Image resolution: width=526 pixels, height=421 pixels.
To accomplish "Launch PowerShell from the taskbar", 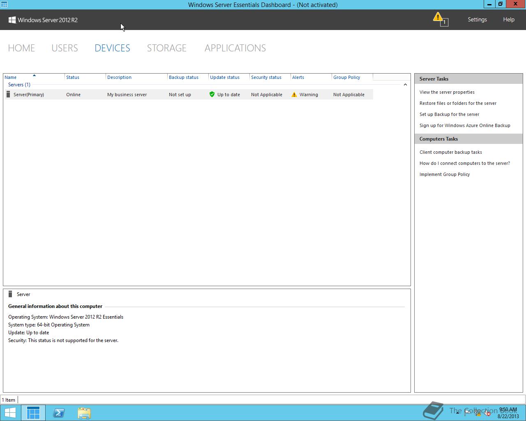I will click(x=59, y=413).
